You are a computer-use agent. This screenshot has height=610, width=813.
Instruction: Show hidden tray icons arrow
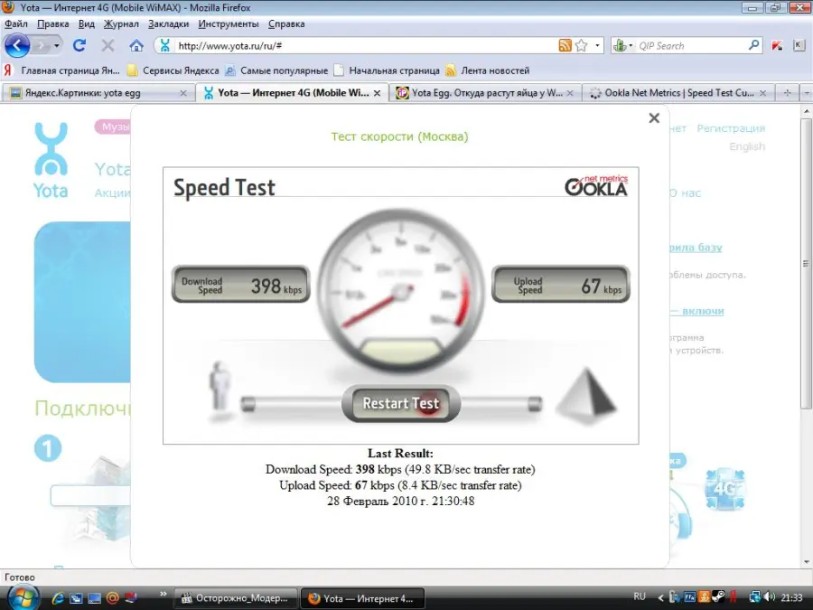click(x=660, y=598)
